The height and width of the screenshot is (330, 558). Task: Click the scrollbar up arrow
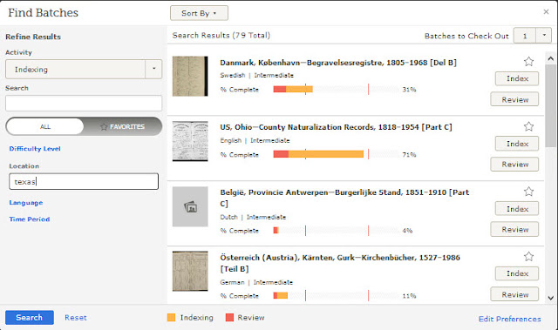[551, 58]
